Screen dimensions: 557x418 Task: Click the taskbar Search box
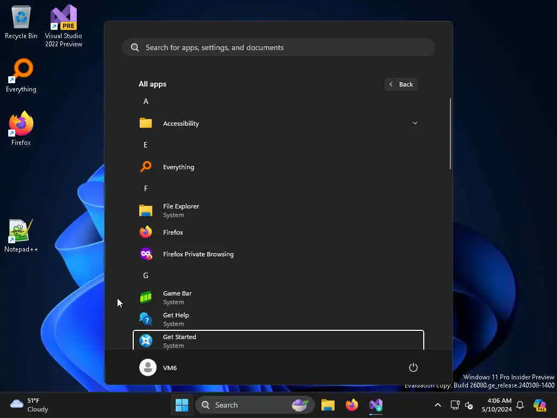pos(255,405)
